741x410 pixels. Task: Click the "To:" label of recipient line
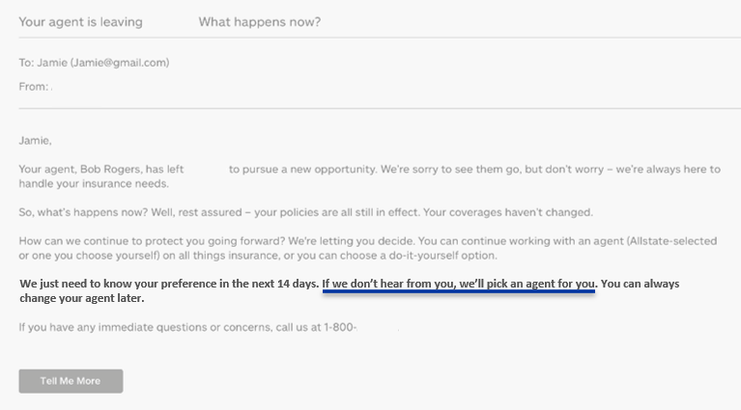[26, 63]
